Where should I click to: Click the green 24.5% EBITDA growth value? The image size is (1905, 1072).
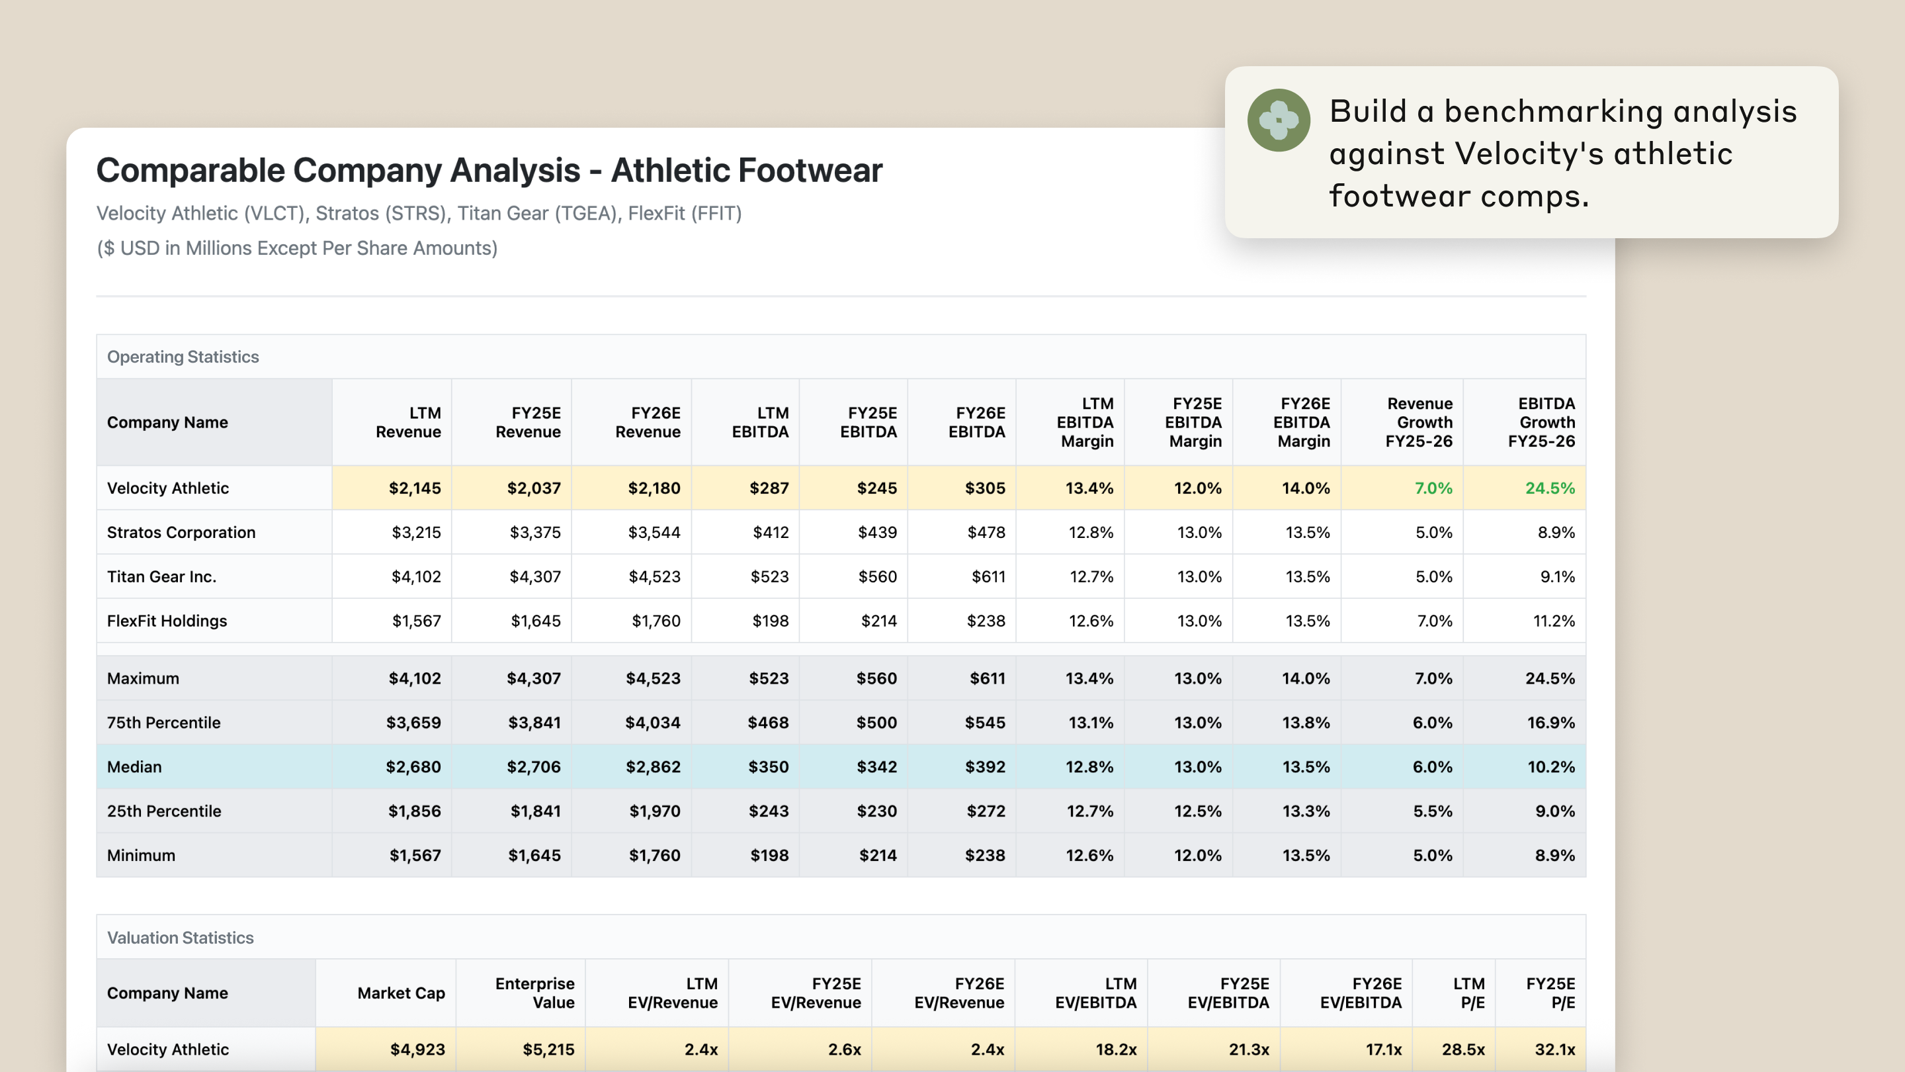click(x=1549, y=488)
